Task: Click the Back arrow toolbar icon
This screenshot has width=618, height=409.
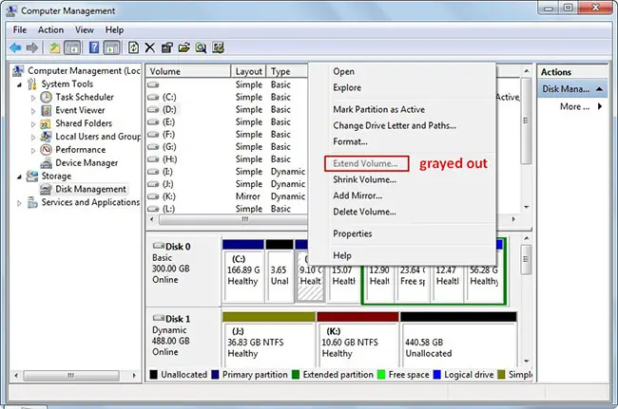Action: coord(15,48)
